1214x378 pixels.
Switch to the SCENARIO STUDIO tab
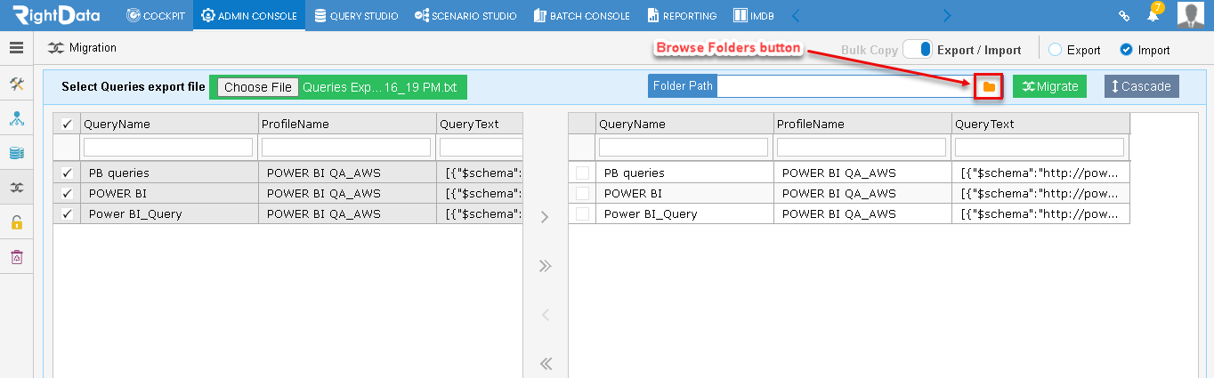(465, 15)
